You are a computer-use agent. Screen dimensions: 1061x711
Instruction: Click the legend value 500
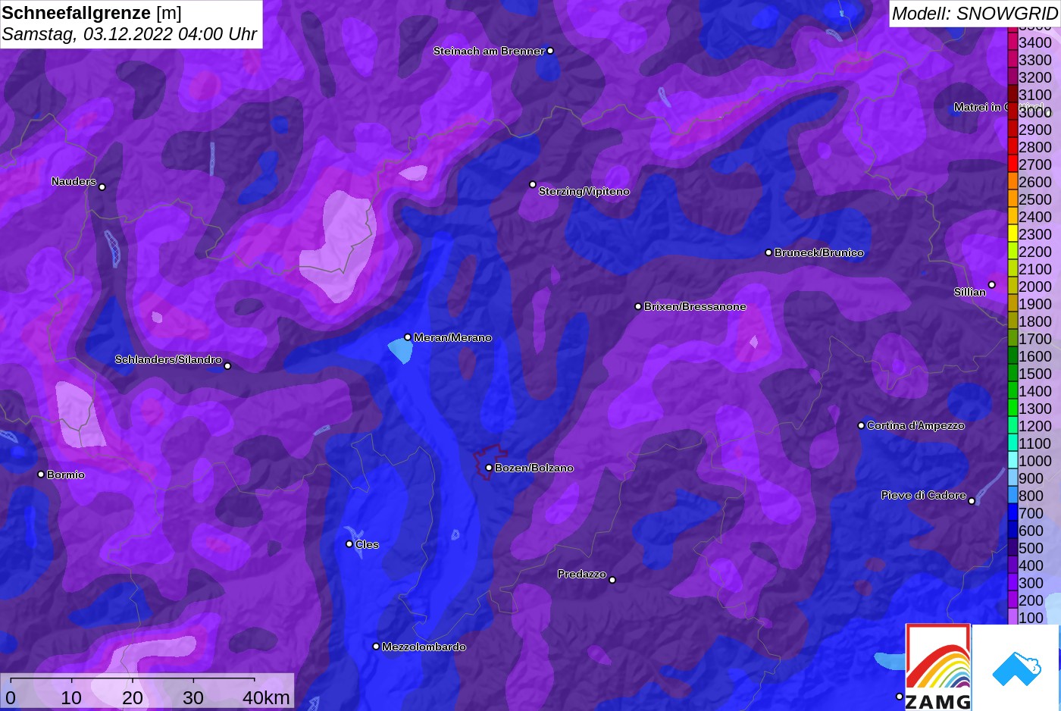coord(1031,548)
